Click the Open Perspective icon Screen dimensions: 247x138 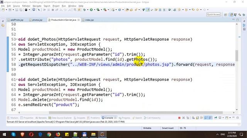pyautogui.click(x=225, y=15)
